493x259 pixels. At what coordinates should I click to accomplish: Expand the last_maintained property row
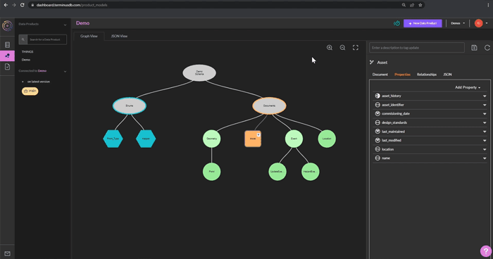click(x=485, y=132)
